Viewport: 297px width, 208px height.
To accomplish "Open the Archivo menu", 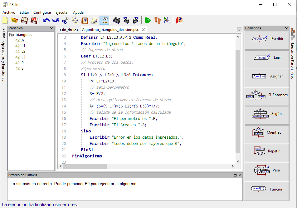I will point(9,12).
